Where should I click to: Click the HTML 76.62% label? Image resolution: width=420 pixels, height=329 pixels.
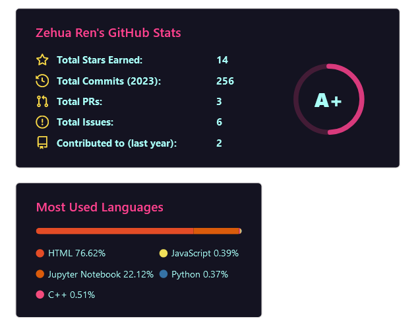76,253
